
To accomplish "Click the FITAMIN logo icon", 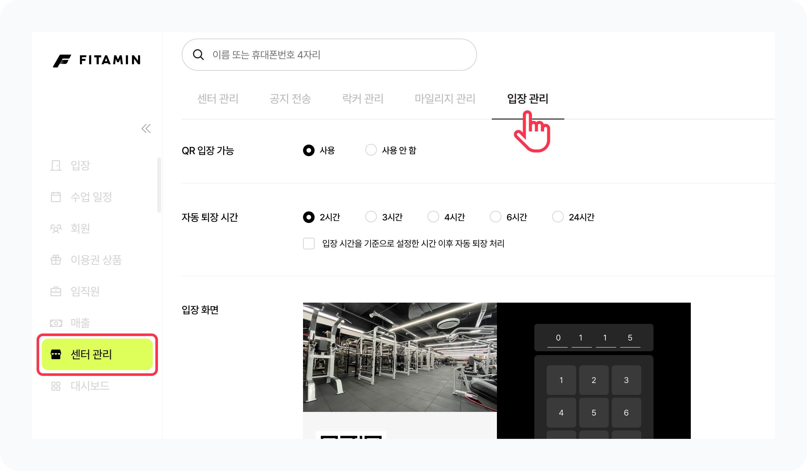I will 62,60.
